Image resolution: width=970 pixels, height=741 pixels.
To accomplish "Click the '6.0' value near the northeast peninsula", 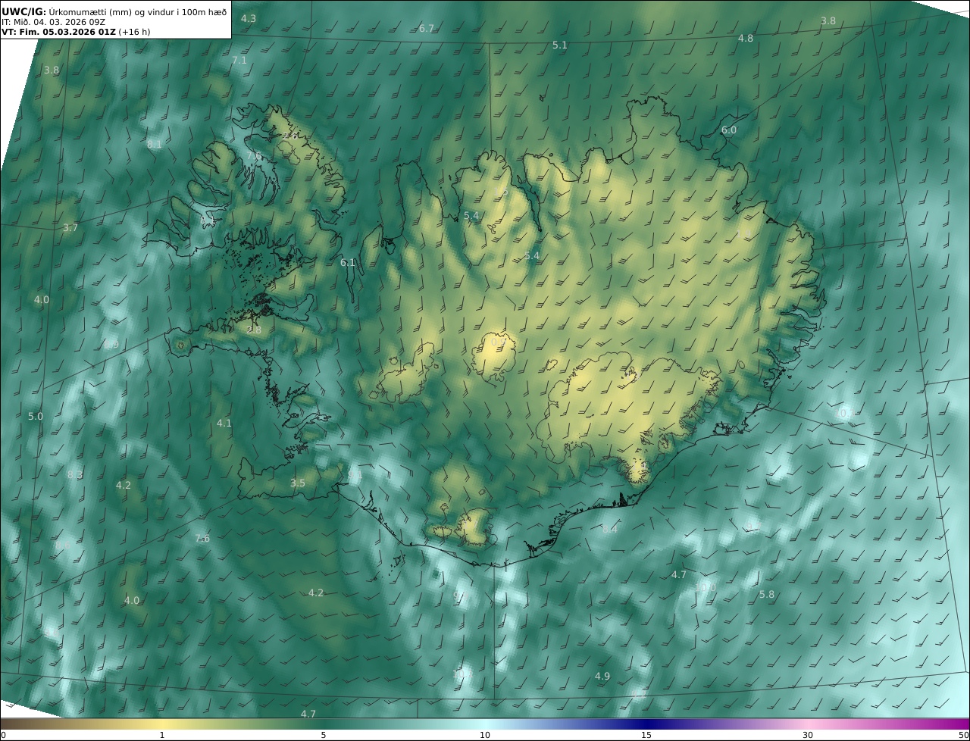I will 728,130.
